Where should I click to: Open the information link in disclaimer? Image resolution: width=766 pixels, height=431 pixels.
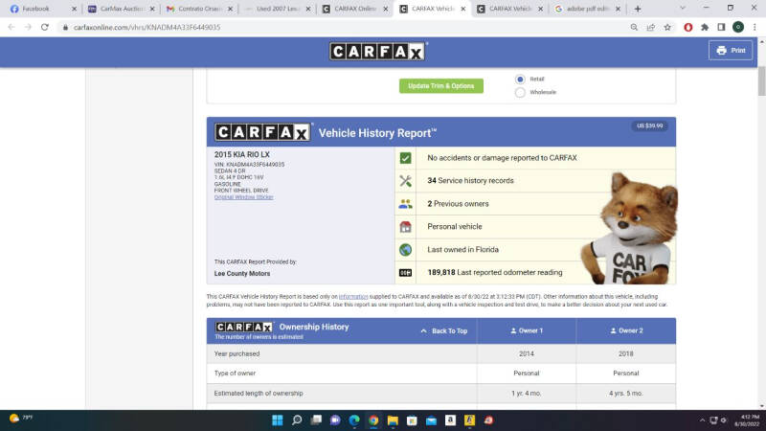click(x=352, y=297)
